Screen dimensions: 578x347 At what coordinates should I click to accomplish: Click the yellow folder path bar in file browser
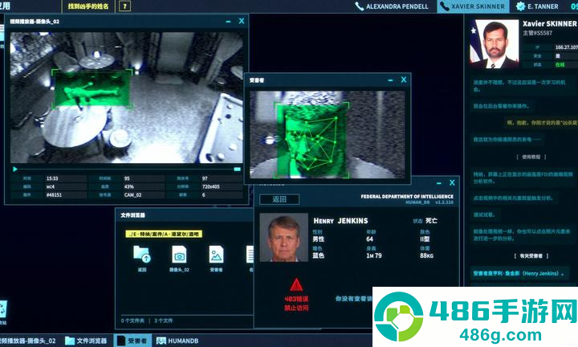[x=164, y=234]
